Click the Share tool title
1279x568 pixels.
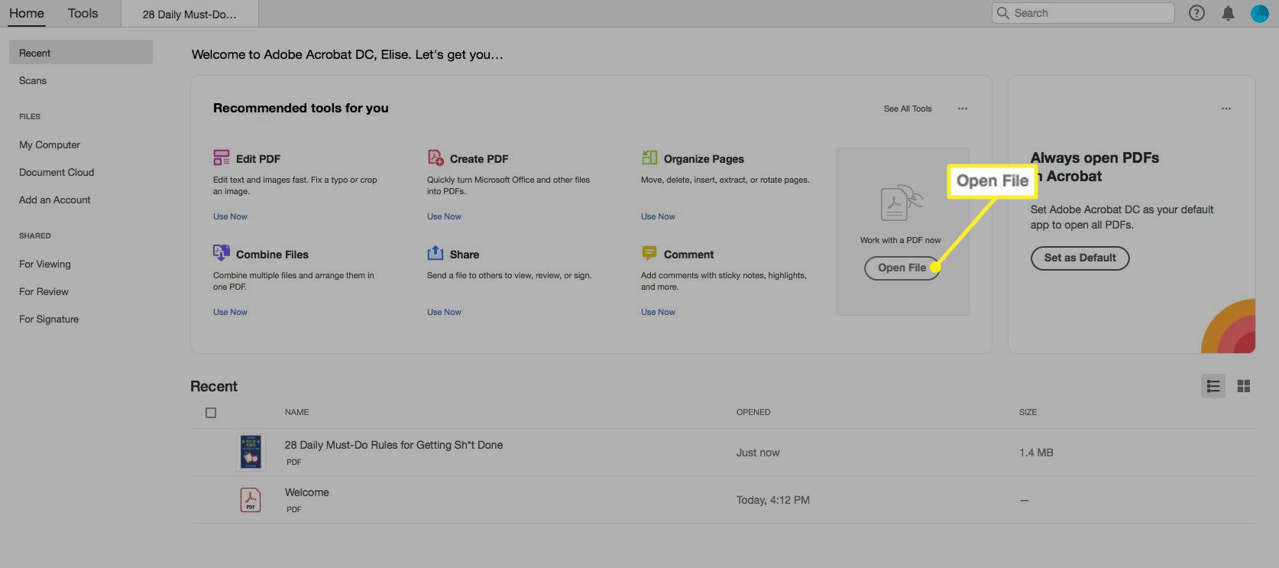(x=465, y=255)
